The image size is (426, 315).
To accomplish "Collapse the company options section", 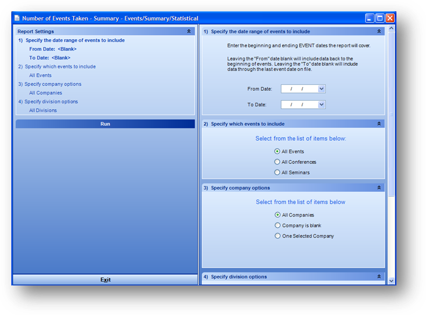I will [x=379, y=188].
